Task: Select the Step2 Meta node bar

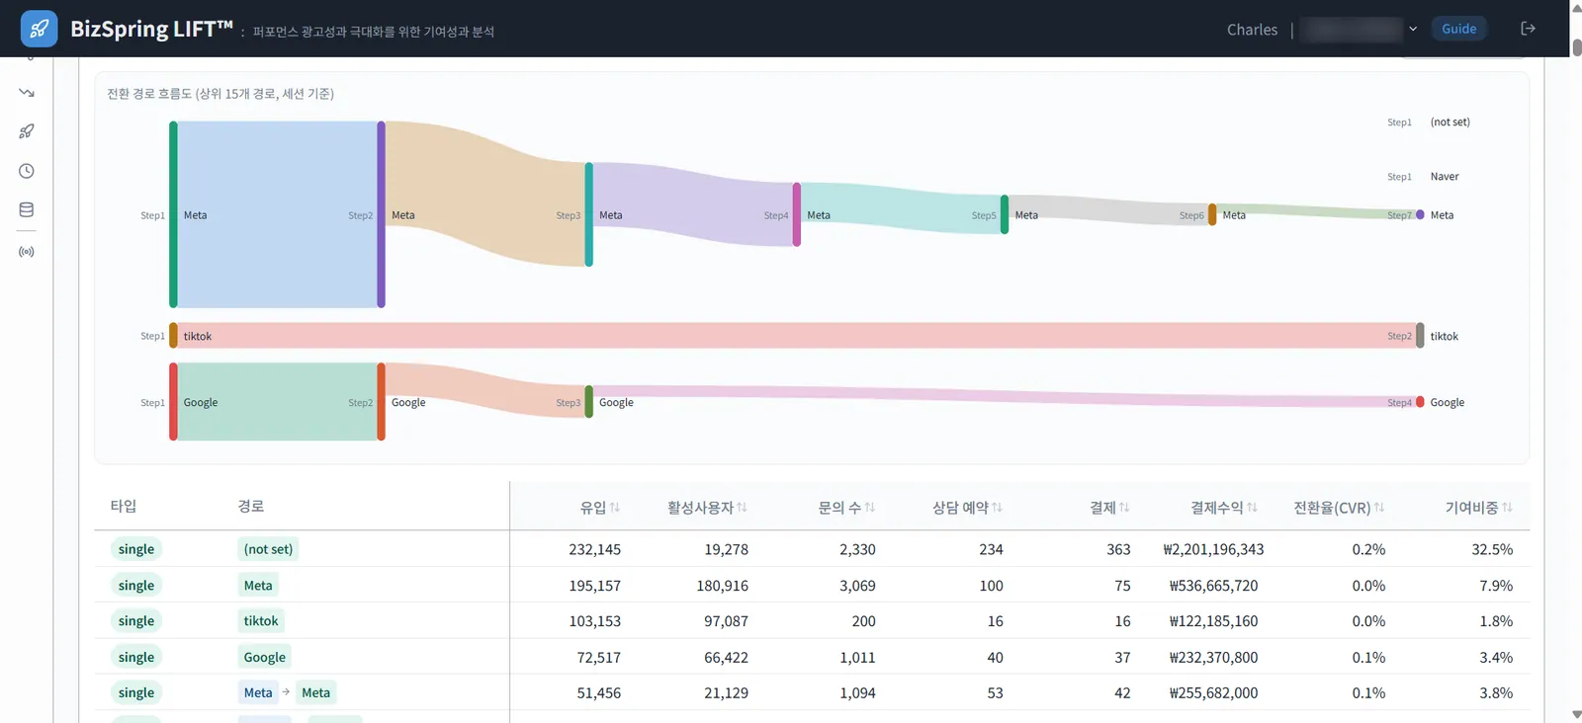Action: click(381, 214)
